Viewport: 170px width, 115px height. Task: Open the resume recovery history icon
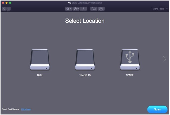click(x=76, y=9)
